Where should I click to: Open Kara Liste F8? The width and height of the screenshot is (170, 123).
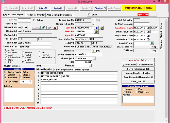point(138,82)
